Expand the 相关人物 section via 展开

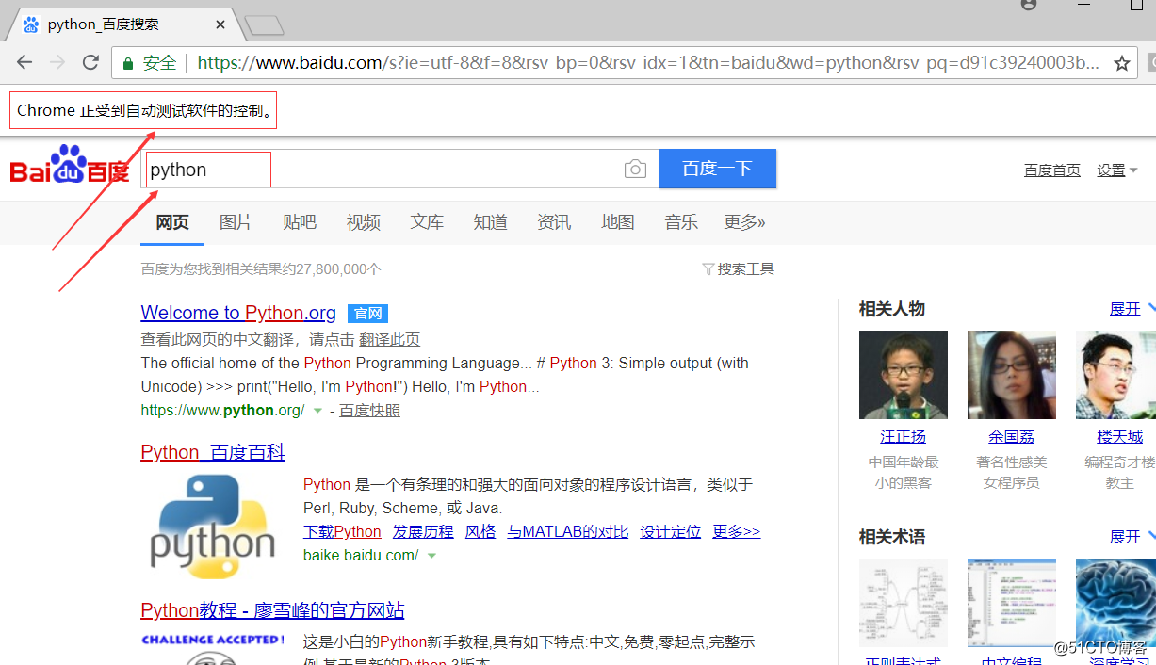1125,309
